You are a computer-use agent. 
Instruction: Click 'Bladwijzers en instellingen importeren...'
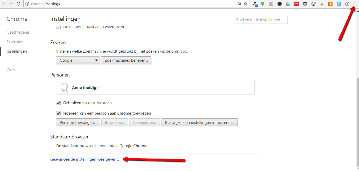tap(200, 122)
